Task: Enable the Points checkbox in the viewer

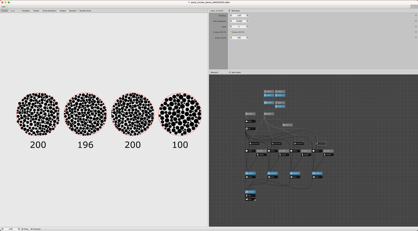Action: pyautogui.click(x=32, y=11)
